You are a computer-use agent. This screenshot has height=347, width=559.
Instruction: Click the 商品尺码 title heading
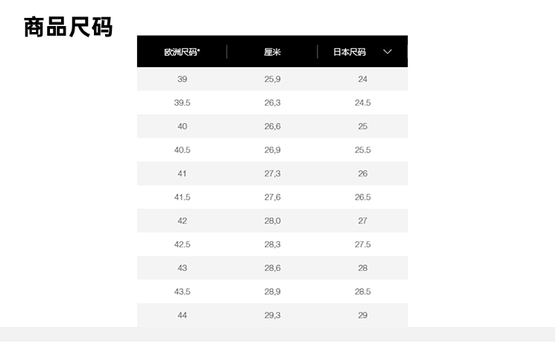[69, 28]
